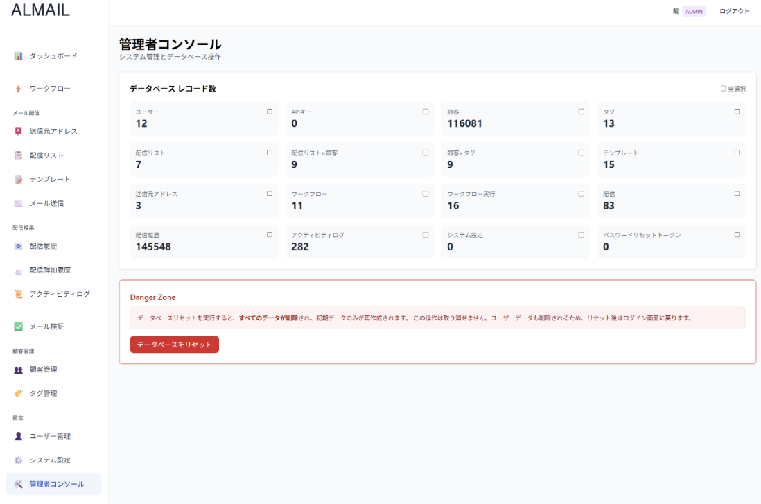Click the ログアウト link
Screen dimensions: 761x504
[x=733, y=11]
